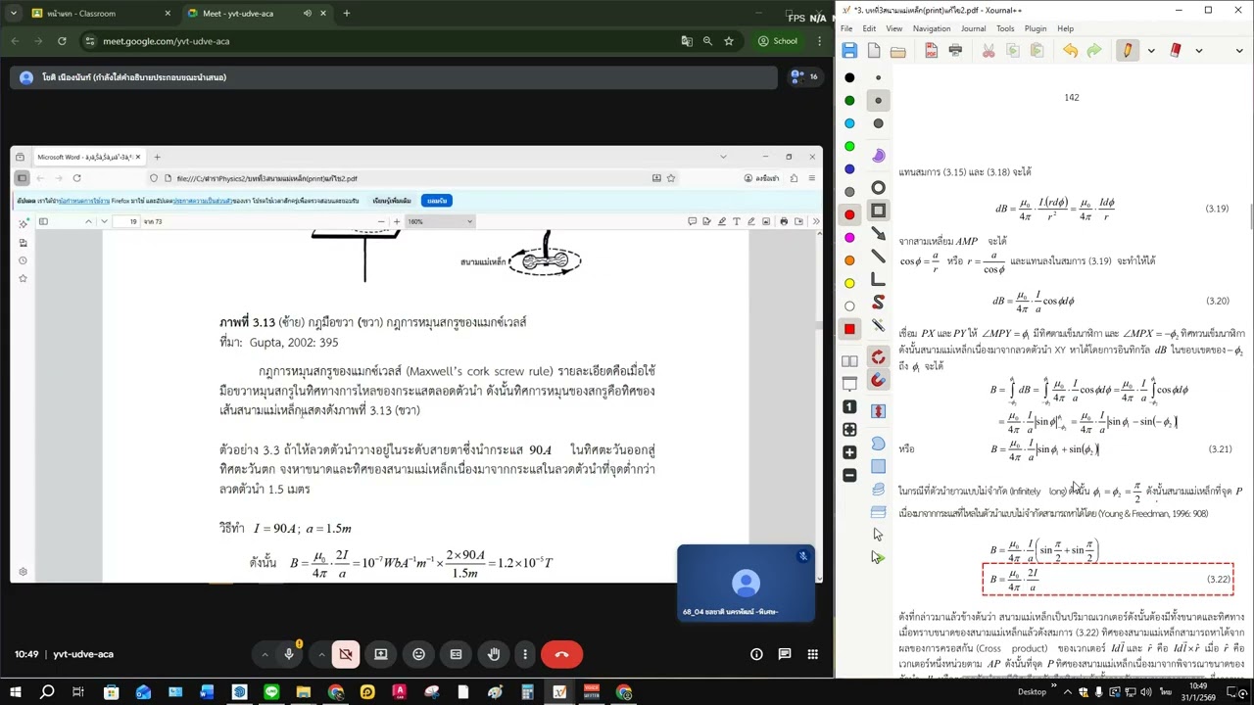Choose the yellow pen color
The image size is (1254, 705).
(849, 283)
